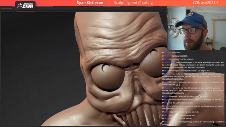Open the zbru.sh/hardsurface chat link
226x127 pixels.
pyautogui.click(x=173, y=79)
